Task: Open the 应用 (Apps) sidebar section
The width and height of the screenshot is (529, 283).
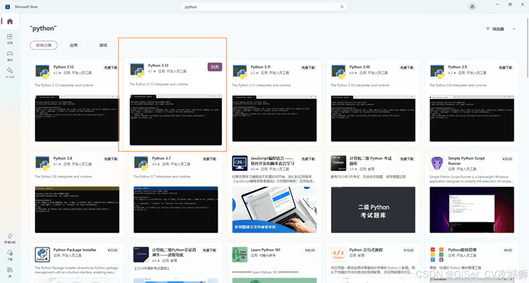Action: tap(9, 38)
